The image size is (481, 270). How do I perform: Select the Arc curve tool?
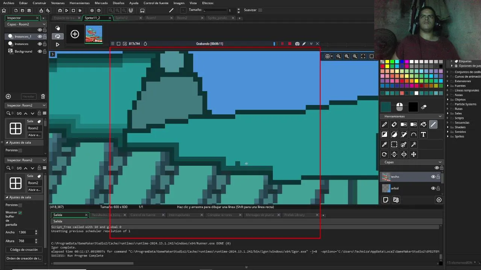pyautogui.click(x=414, y=134)
